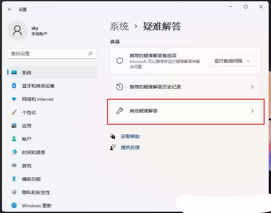Click the 时间和语言 globe clock icon
The height and width of the screenshot is (213, 271).
coord(14,152)
